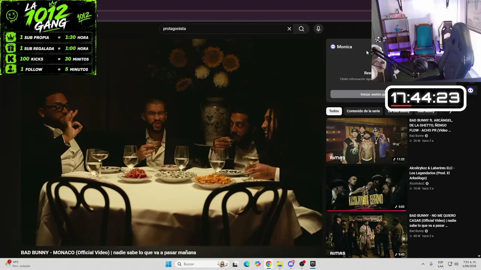The width and height of the screenshot is (481, 270).
Task: Open the floating Monica extension icon
Action: 470,90
